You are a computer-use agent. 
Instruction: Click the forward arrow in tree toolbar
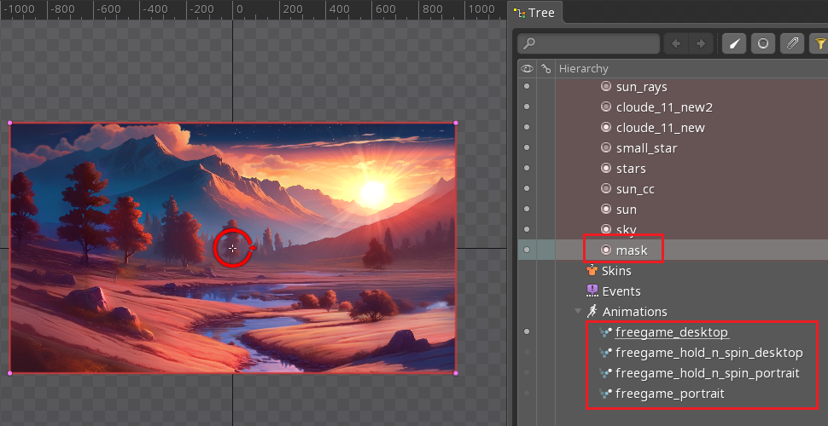point(701,43)
